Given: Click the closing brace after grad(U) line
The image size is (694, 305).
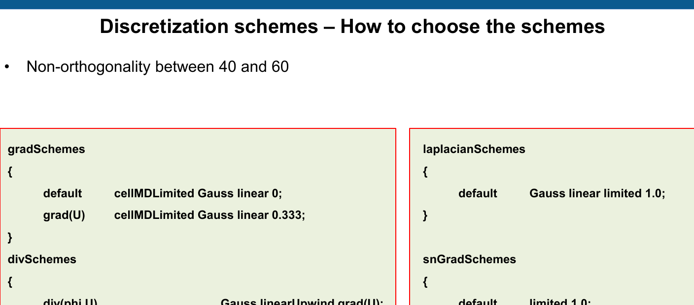Looking at the screenshot, I should 10,238.
